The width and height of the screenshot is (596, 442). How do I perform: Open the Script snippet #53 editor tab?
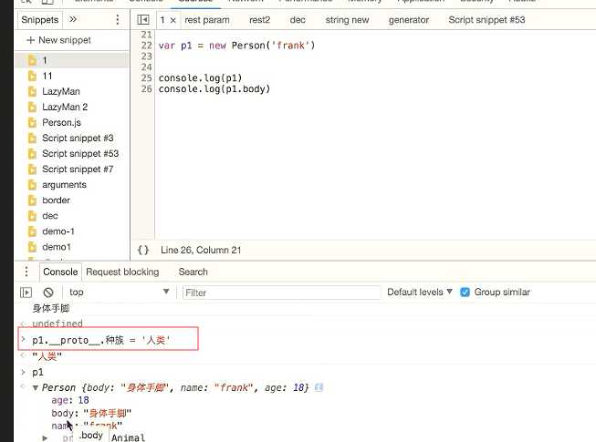click(486, 20)
